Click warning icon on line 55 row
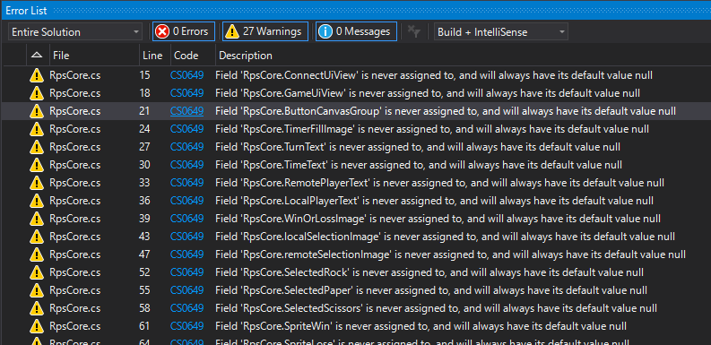Image resolution: width=711 pixels, height=345 pixels. pyautogui.click(x=37, y=290)
